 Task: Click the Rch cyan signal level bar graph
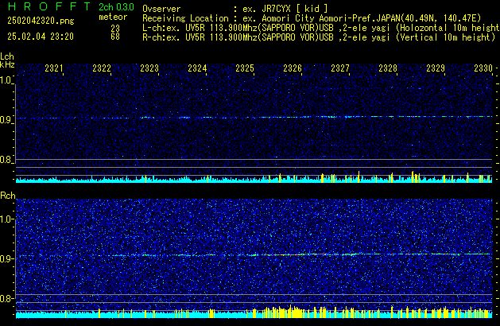pos(254,312)
